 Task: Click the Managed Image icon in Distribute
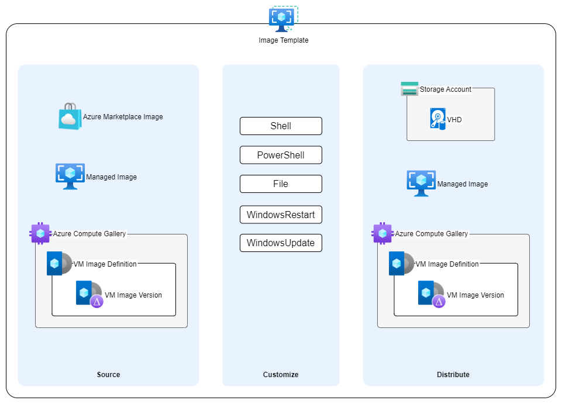pyautogui.click(x=421, y=183)
